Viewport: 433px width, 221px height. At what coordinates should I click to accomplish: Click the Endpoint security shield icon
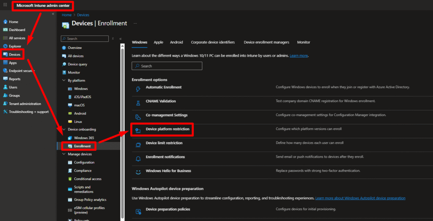(5, 71)
